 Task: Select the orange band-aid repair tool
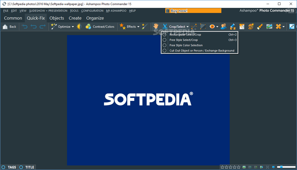click(x=278, y=26)
